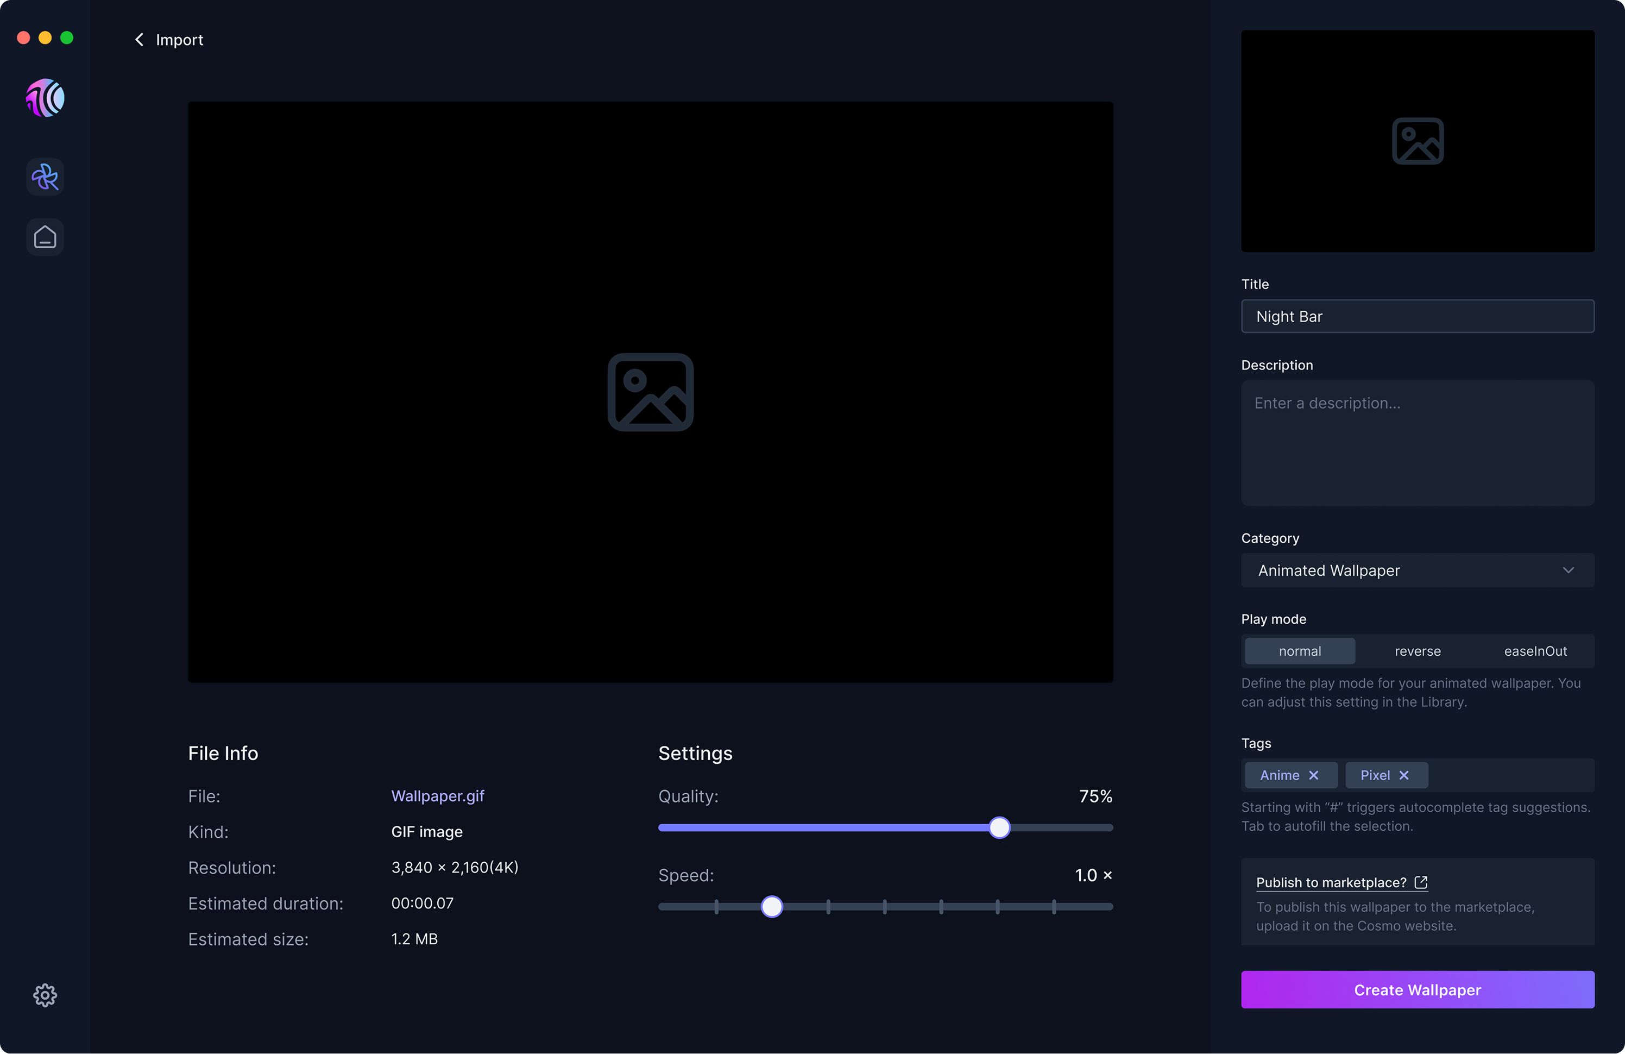The height and width of the screenshot is (1054, 1625).
Task: Expand the Category selector chevron
Action: 1569,570
